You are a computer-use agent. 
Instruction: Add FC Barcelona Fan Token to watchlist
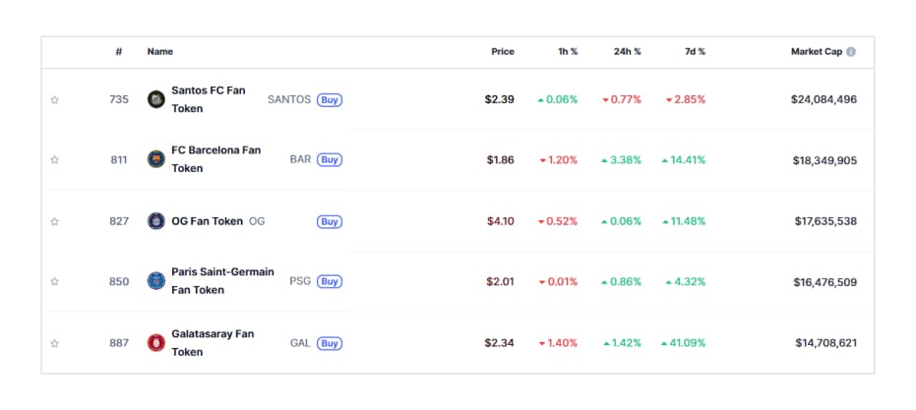point(55,160)
